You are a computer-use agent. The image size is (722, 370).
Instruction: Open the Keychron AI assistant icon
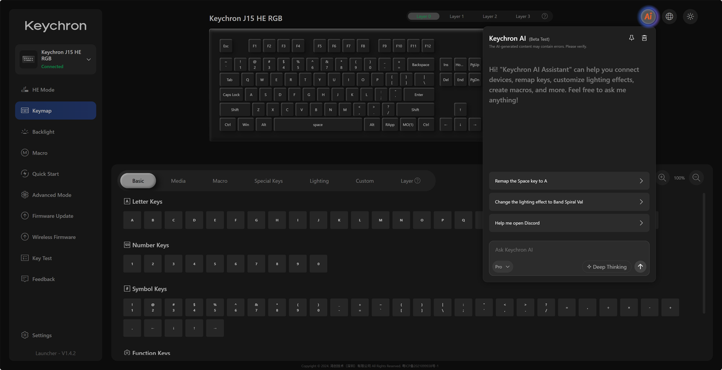[x=648, y=16]
